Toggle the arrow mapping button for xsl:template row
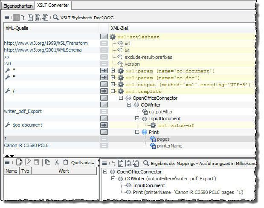The image size is (264, 208). tap(104, 91)
